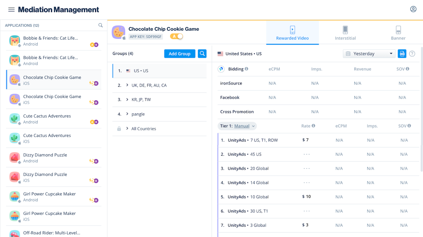This screenshot has width=423, height=237.
Task: Click the Mediation Management title
Action: [x=58, y=10]
